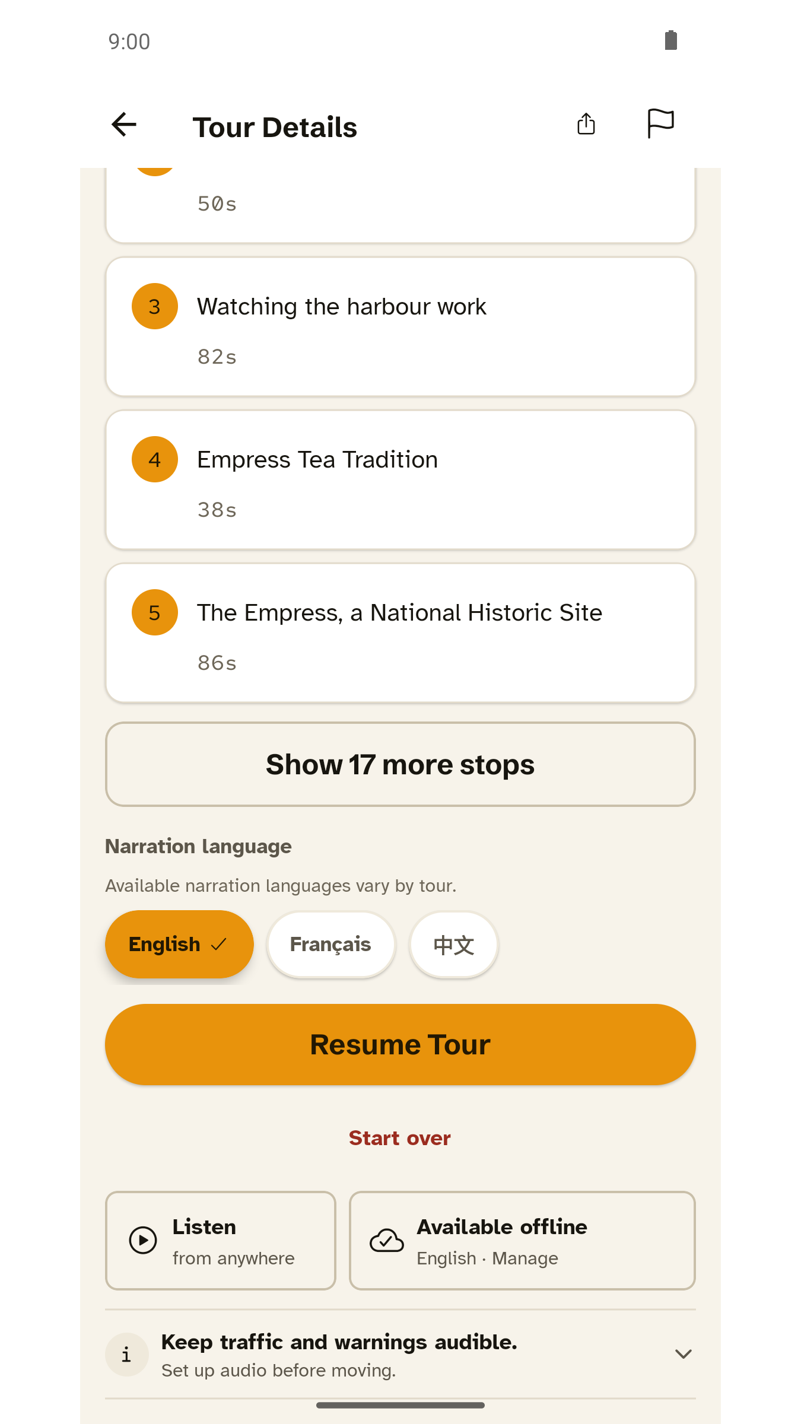This screenshot has width=801, height=1424.
Task: Tap the Listen play circle icon
Action: tap(143, 1240)
